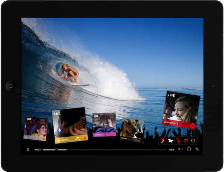Select the paper airplane emote

[x=170, y=141]
